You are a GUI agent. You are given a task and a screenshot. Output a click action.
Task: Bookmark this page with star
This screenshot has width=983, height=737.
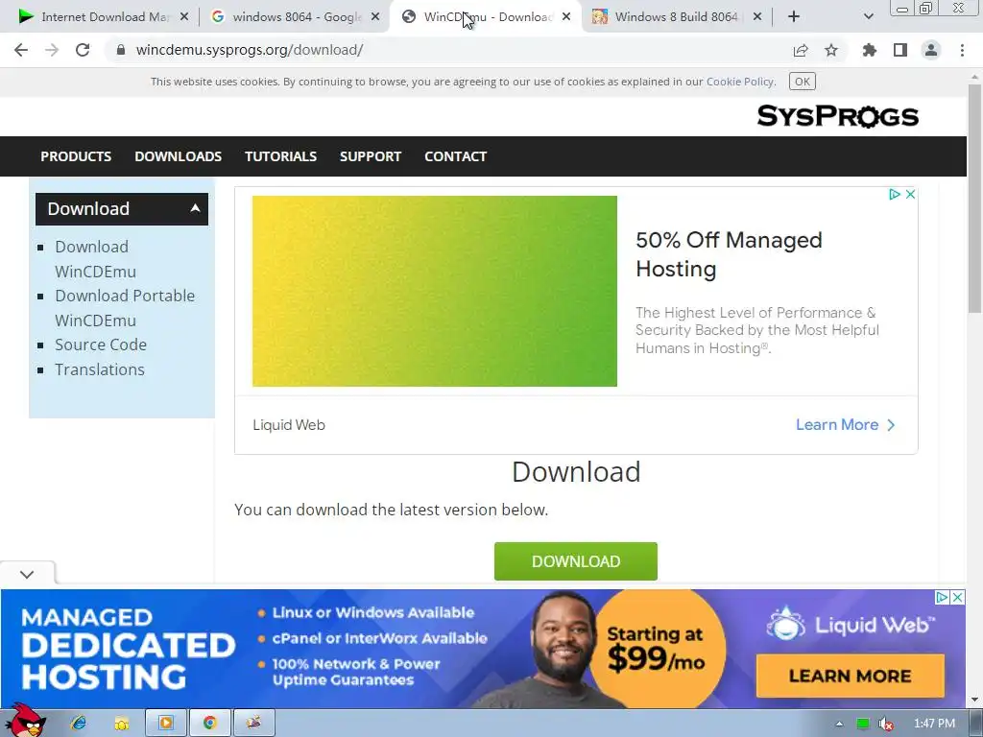click(831, 50)
